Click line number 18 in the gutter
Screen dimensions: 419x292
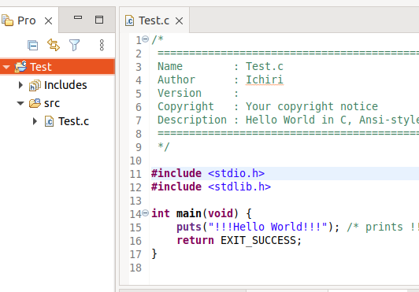[x=135, y=268]
